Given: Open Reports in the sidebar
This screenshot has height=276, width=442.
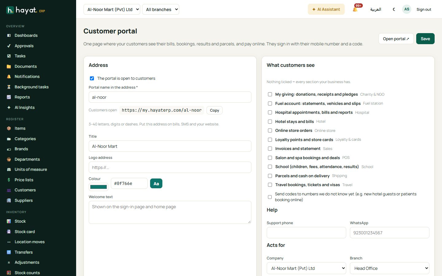Looking at the screenshot, I should click(22, 97).
